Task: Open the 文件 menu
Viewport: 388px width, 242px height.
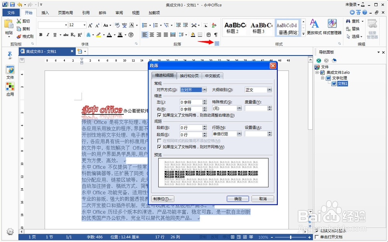Action: [x=11, y=13]
